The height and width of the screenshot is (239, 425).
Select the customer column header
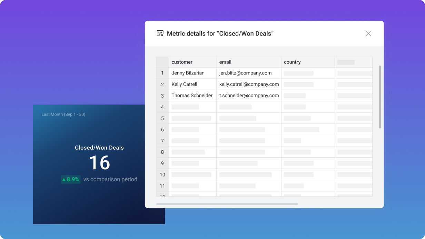182,62
